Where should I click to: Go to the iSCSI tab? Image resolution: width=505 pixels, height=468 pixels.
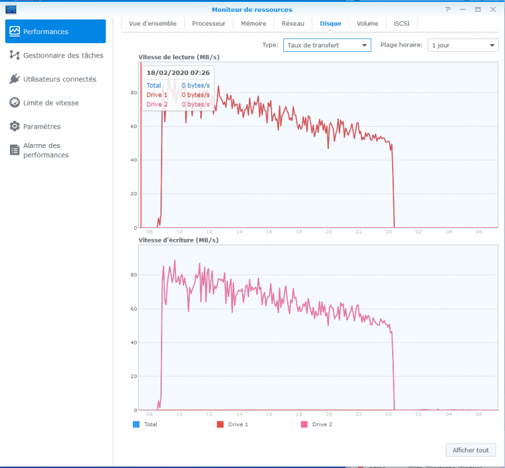[402, 24]
